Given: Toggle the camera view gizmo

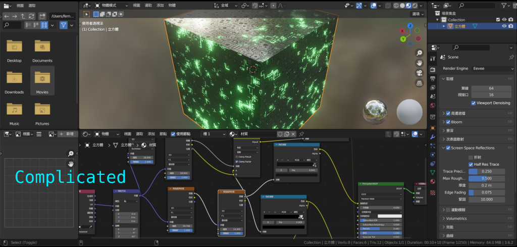Looking at the screenshot, I should click(419, 73).
